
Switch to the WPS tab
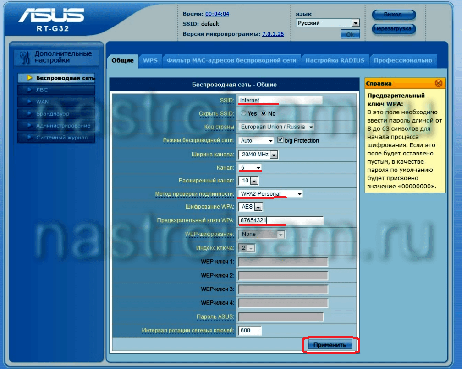150,60
